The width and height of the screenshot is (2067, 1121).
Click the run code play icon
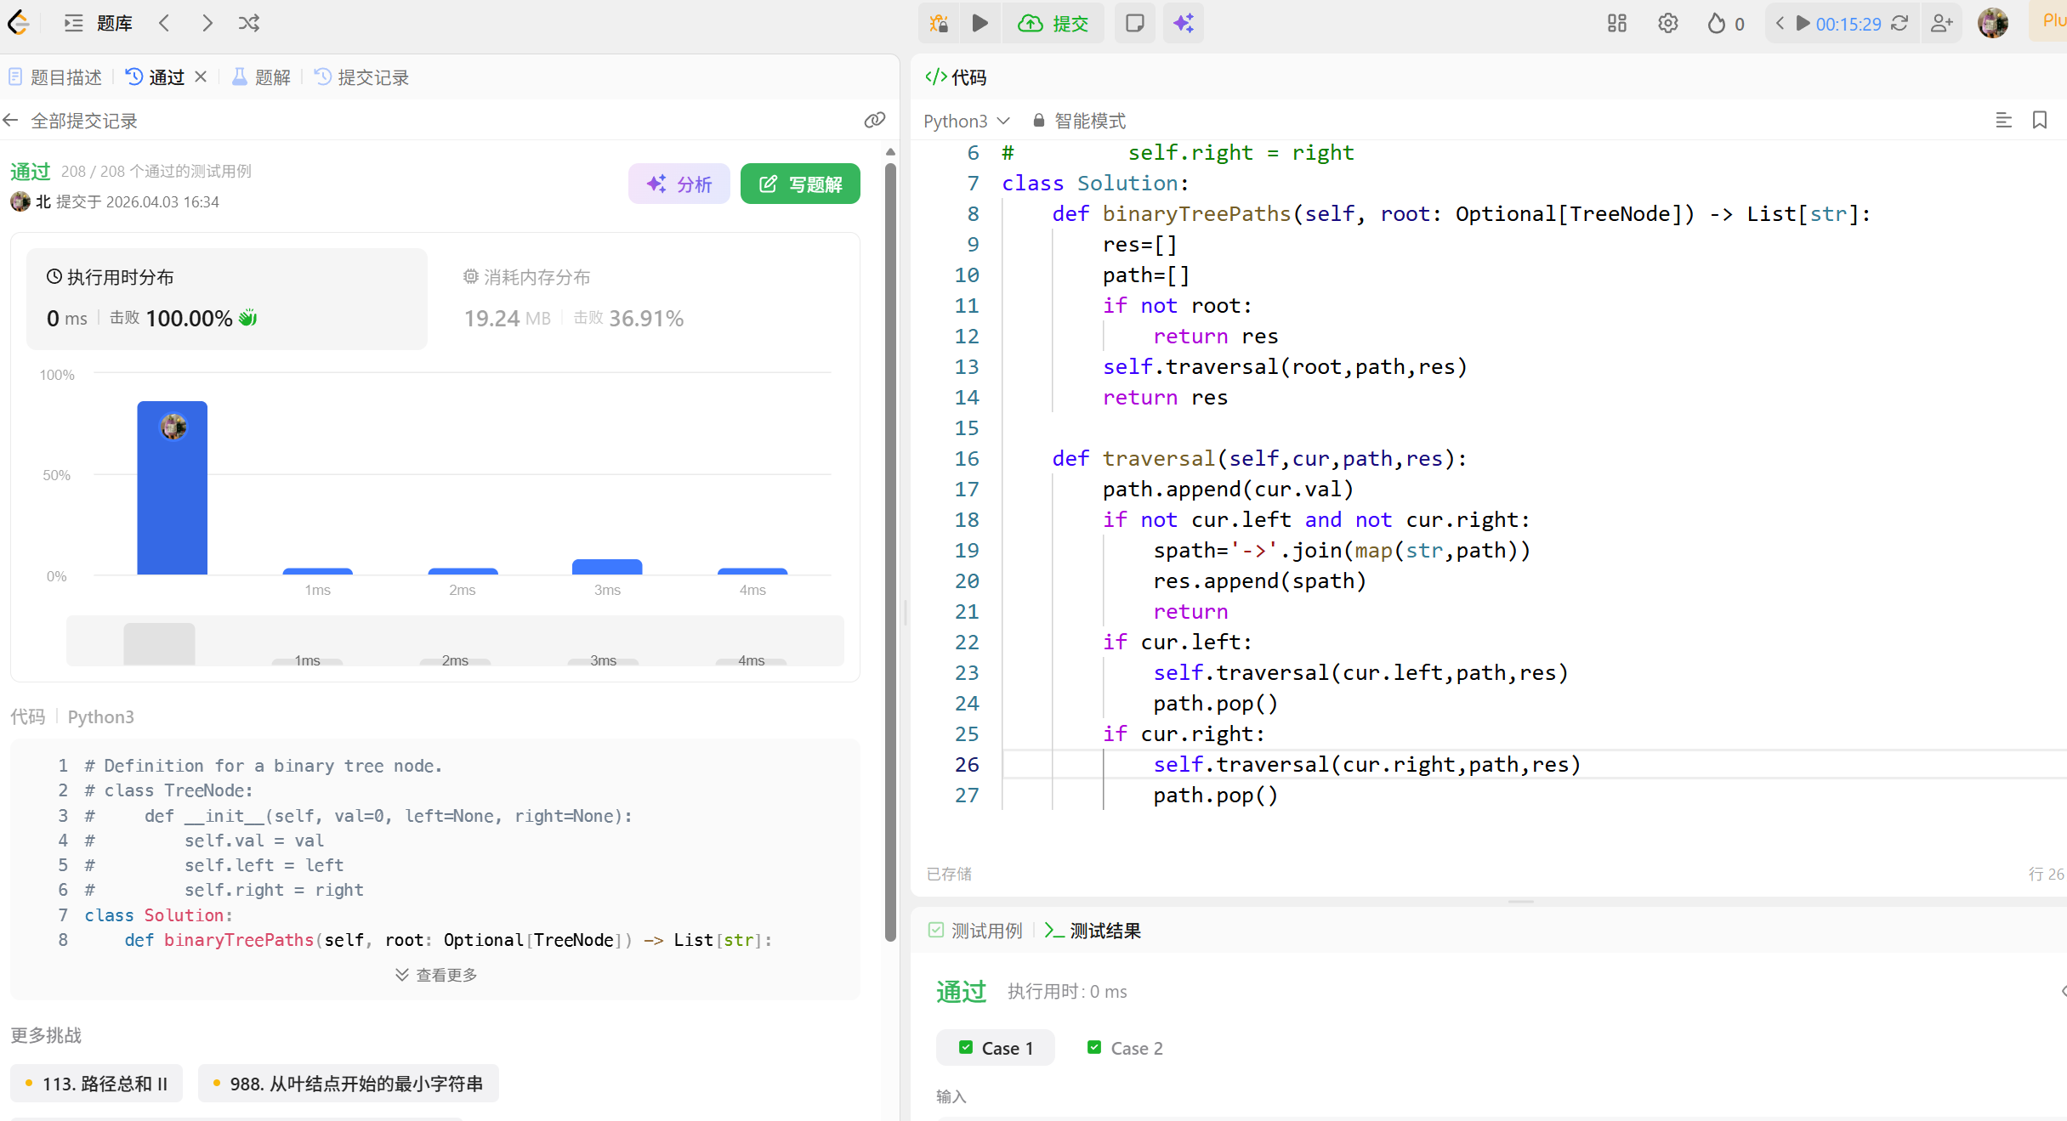tap(980, 23)
